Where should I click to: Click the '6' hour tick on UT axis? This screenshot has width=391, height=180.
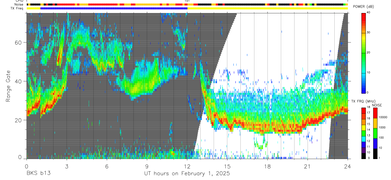click(x=107, y=166)
